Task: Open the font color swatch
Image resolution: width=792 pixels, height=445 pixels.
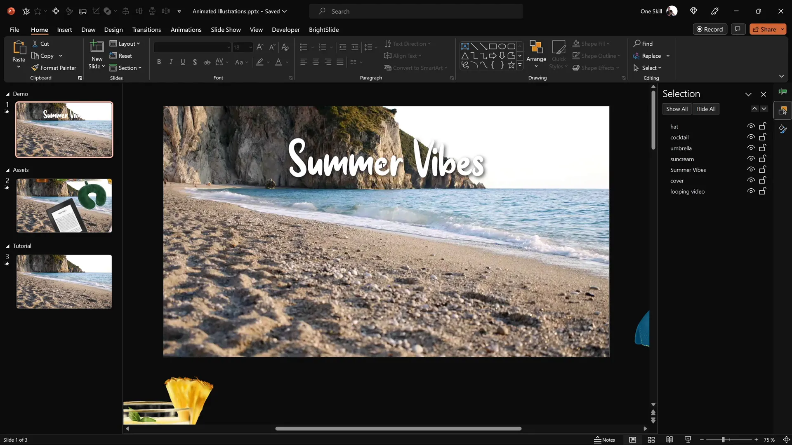Action: (279, 62)
